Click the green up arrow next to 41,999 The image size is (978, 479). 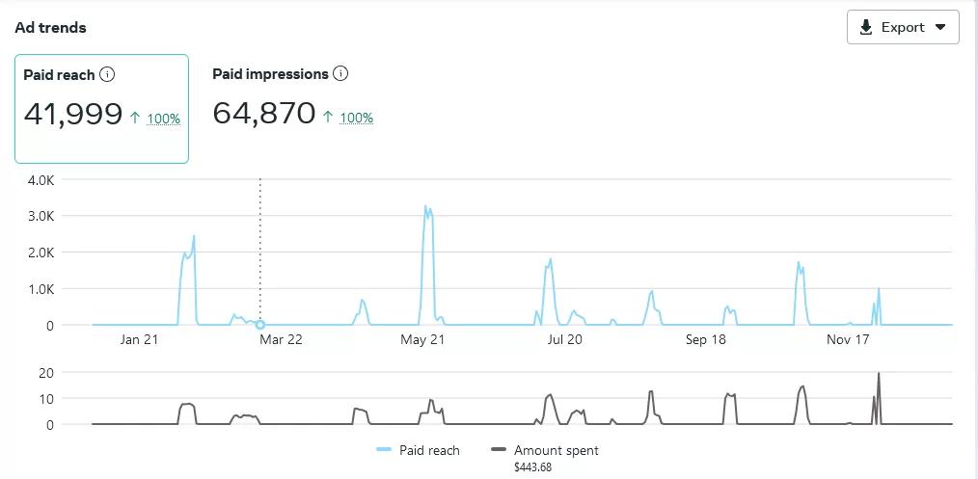coord(136,118)
